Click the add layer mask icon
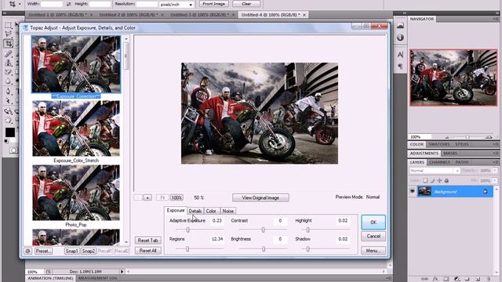The width and height of the screenshot is (502, 282). click(x=446, y=279)
